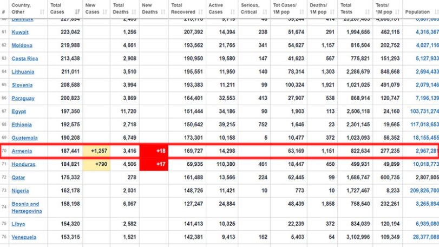
Task: Select Qatar's tests per million 600,735
Action: coord(390,178)
